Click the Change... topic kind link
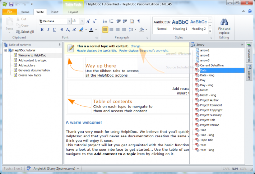This screenshot has height=174, width=255. [136, 46]
